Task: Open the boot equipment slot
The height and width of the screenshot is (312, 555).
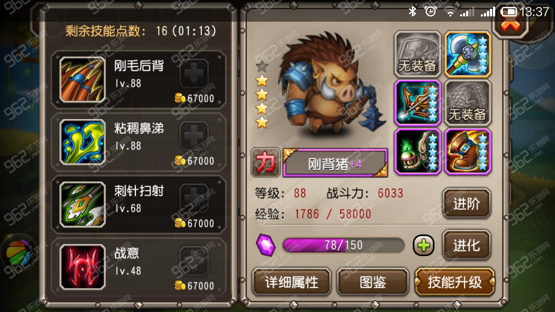Action: (x=468, y=152)
